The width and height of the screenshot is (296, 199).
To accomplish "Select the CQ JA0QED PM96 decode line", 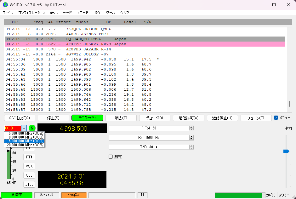I will tap(145, 39).
